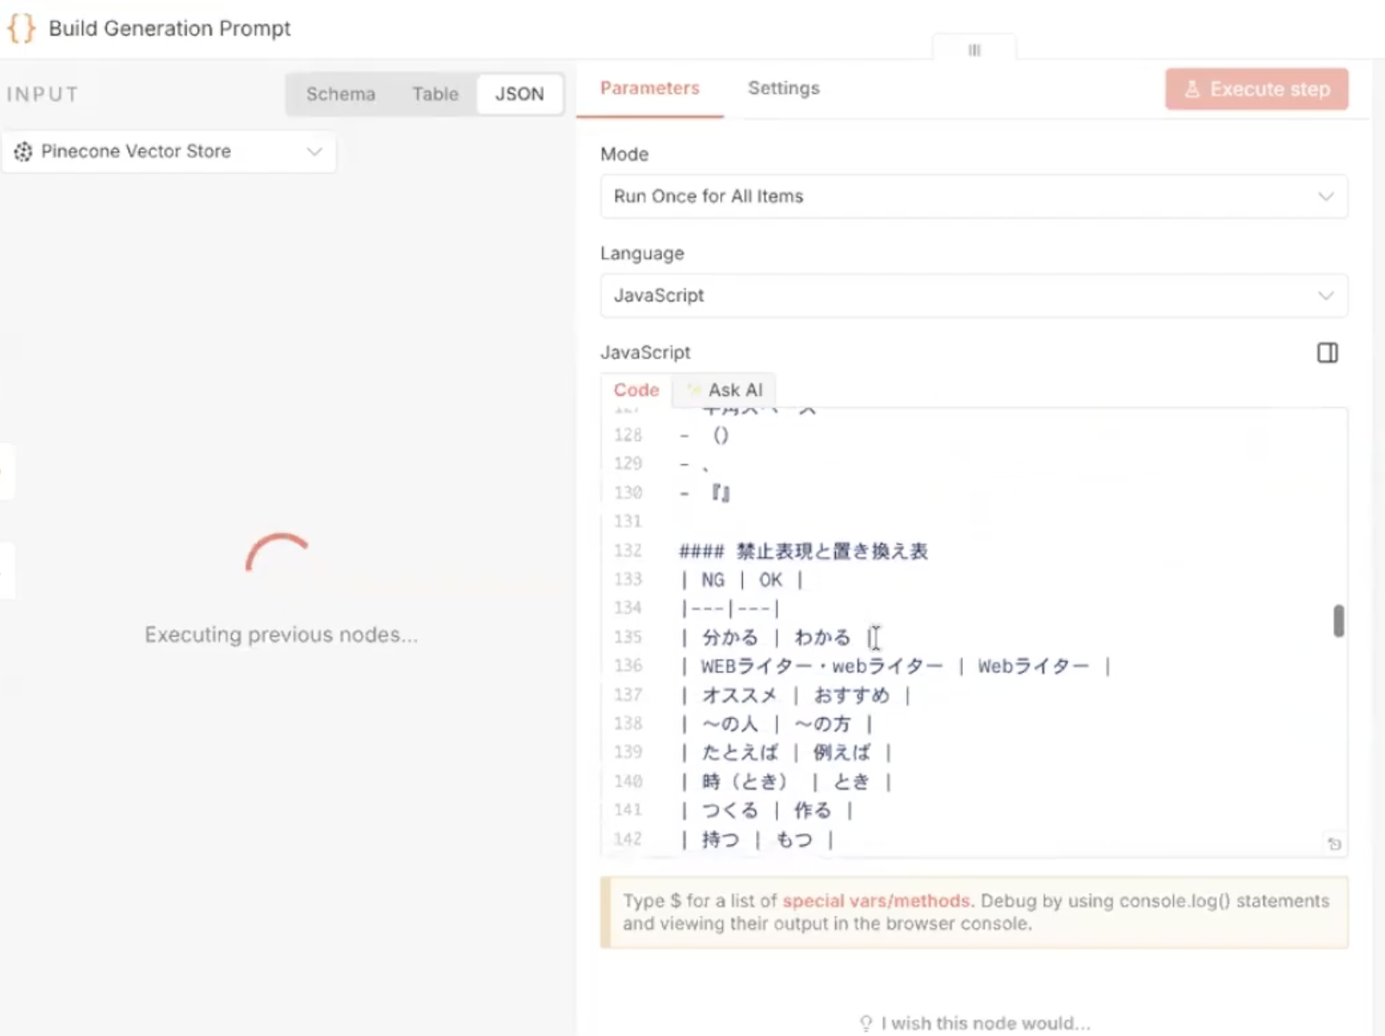The height and width of the screenshot is (1036, 1385).
Task: Click code line 133 with NG | OK
Action: [x=743, y=579]
